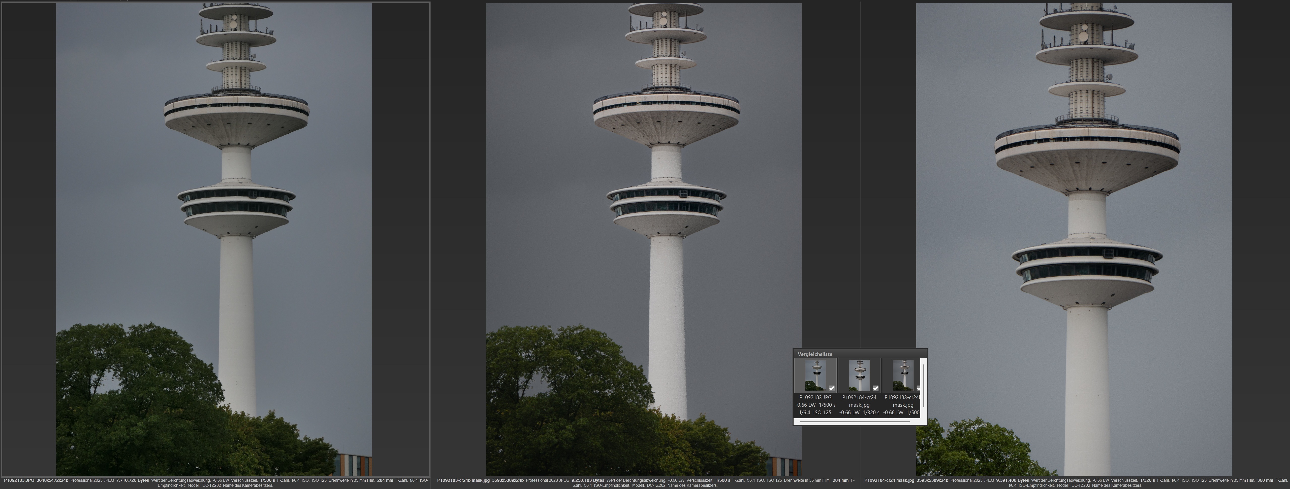The image size is (1290, 489).
Task: Uncheck the P1092183.JPG thumbnail checkbox
Action: 832,388
